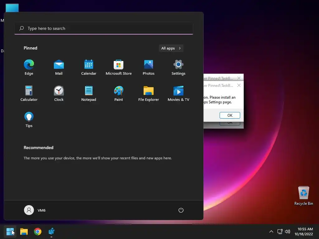The height and width of the screenshot is (239, 319).
Task: Open the Calendar app
Action: 89,67
